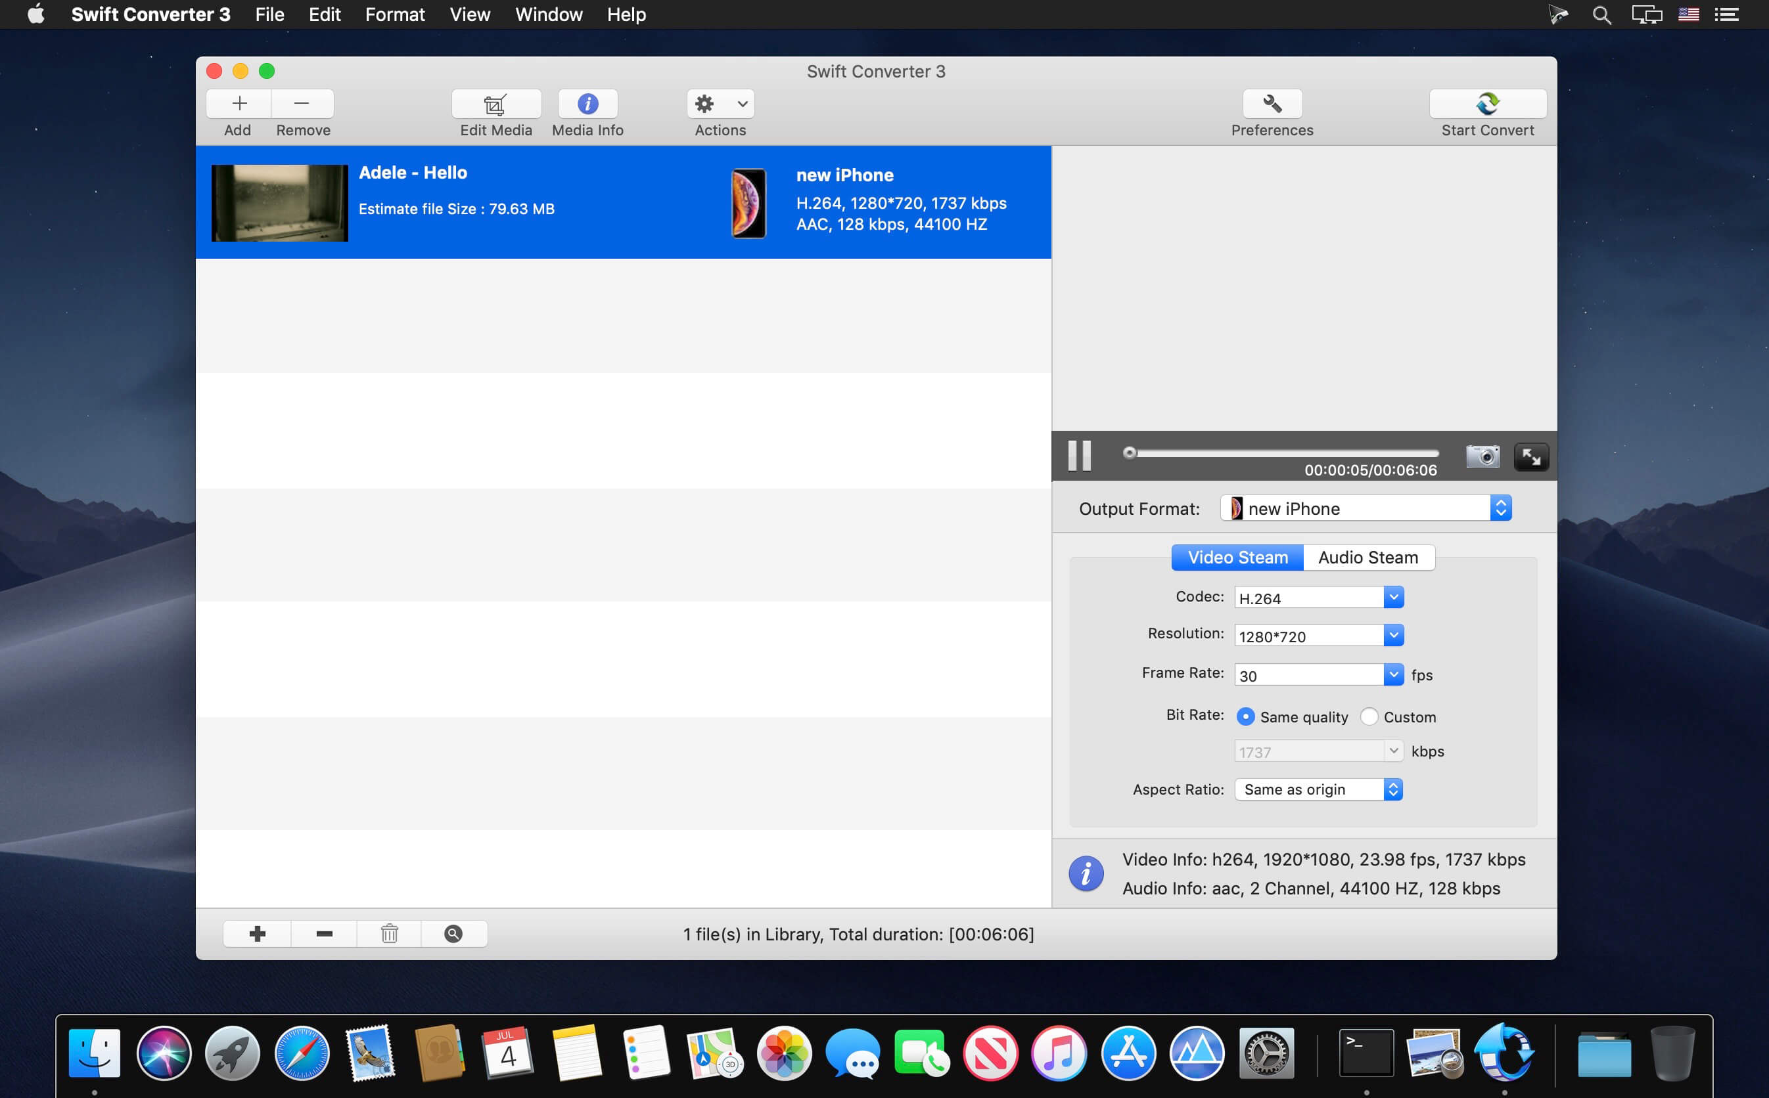This screenshot has width=1769, height=1098.
Task: Click the 00:00:05/00:06:06 time readout
Action: 1370,471
